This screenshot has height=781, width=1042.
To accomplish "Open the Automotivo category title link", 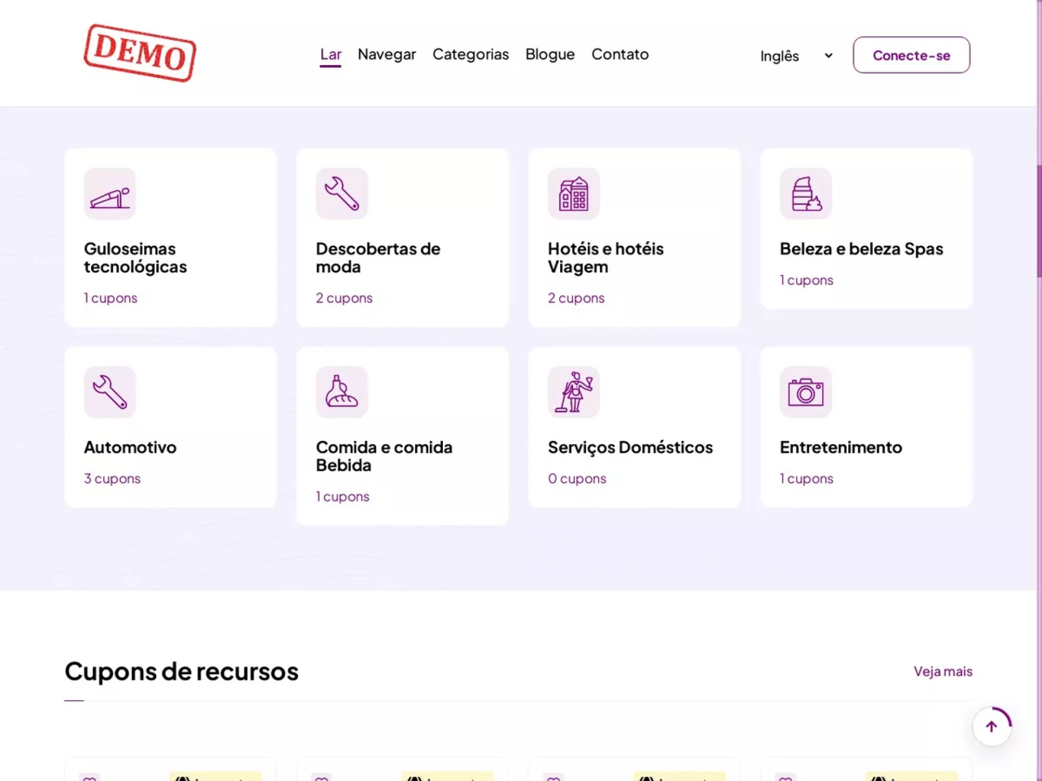I will pos(130,447).
